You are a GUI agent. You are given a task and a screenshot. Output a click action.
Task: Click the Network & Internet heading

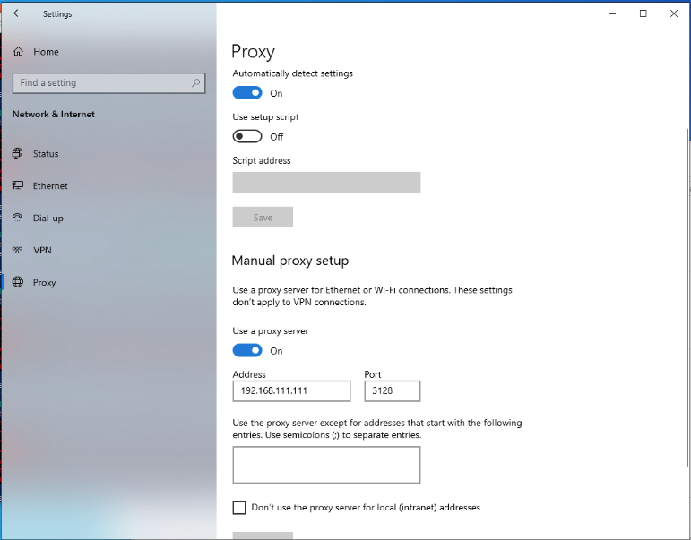tap(53, 114)
